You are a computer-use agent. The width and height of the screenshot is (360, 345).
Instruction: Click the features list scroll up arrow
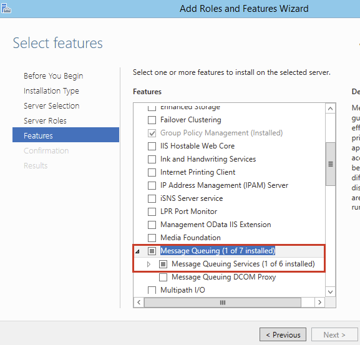(331, 109)
